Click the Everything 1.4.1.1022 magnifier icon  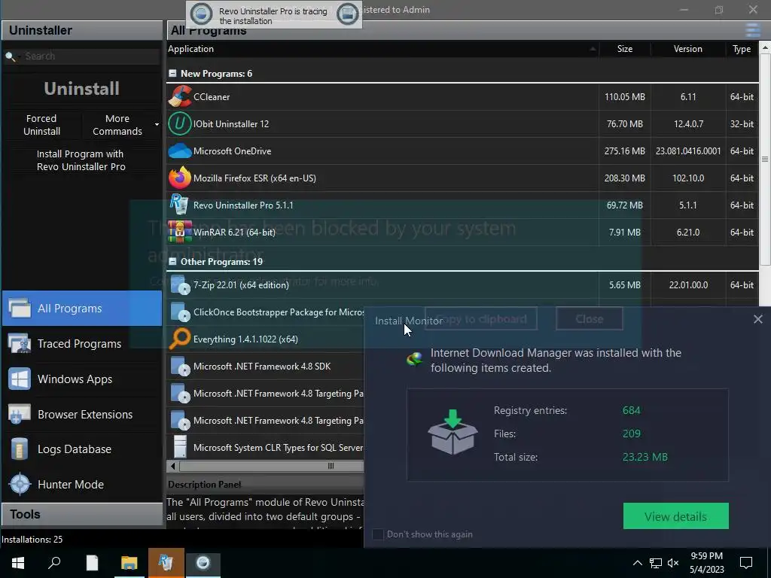point(179,339)
